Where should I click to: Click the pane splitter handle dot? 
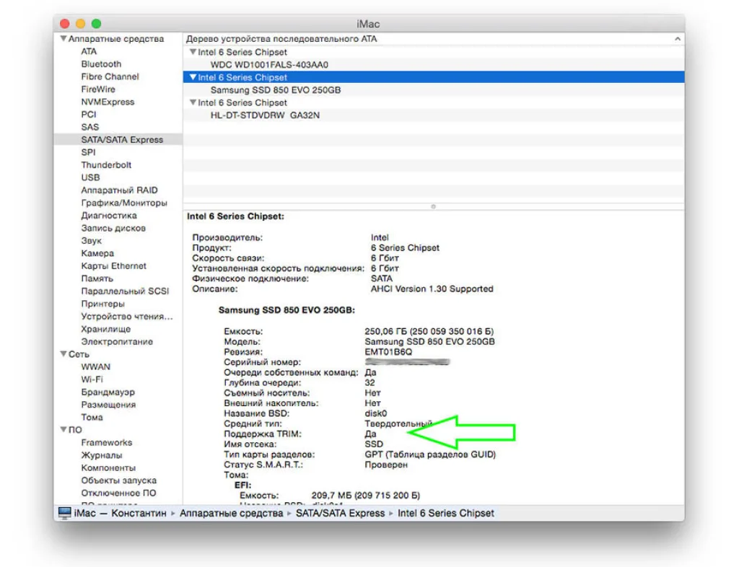pyautogui.click(x=433, y=206)
